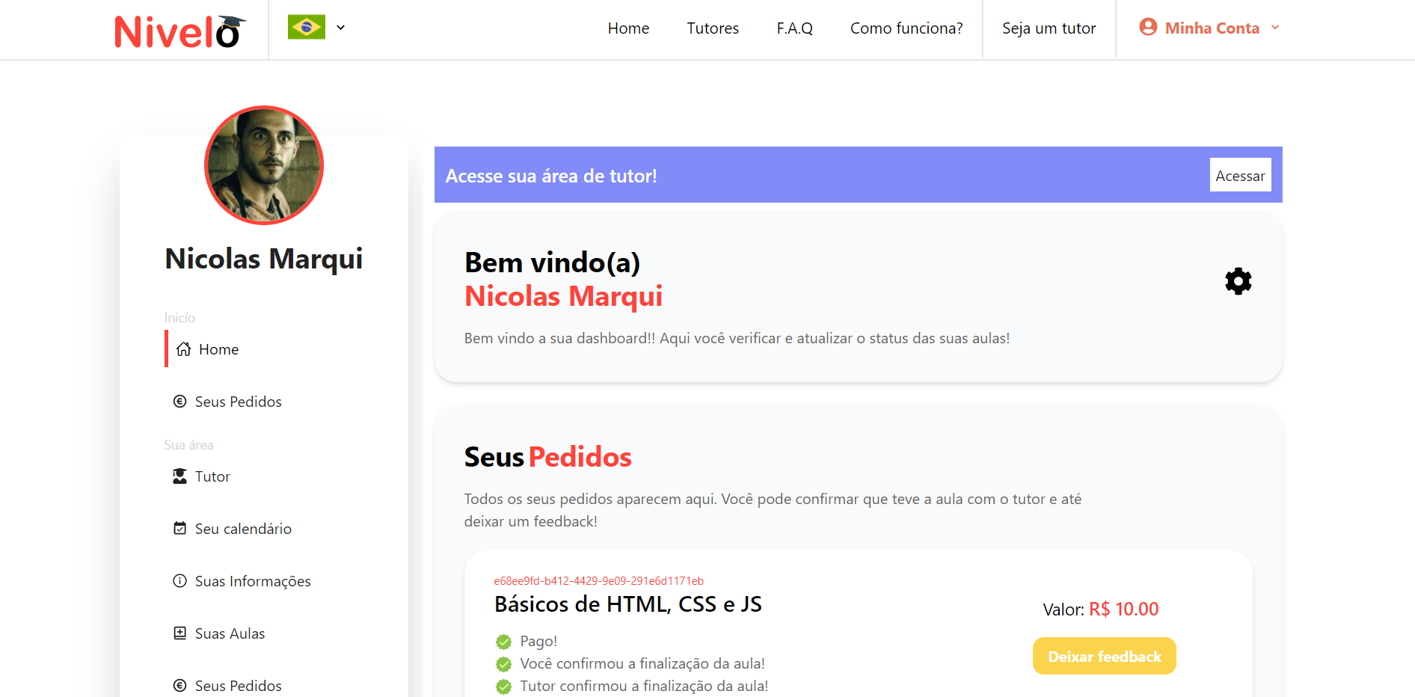Viewport: 1415px width, 697px height.
Task: Click the Nicolas Marqui profile photo
Action: tap(264, 165)
